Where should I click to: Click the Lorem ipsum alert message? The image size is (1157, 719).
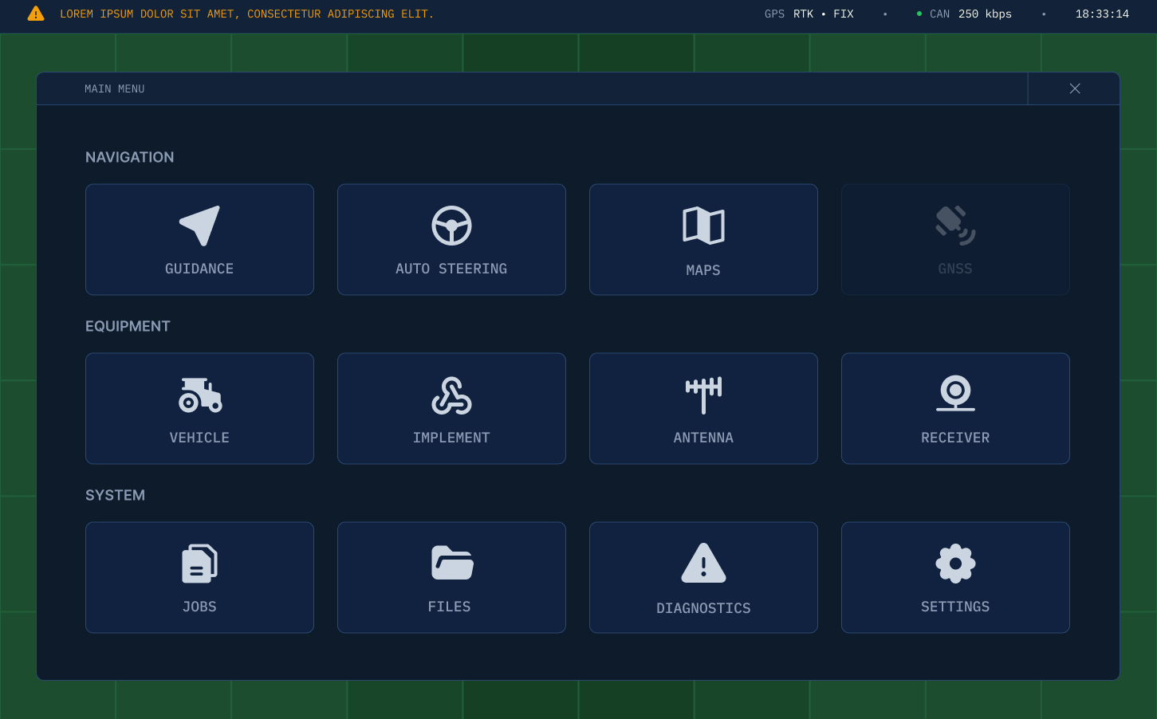click(247, 14)
